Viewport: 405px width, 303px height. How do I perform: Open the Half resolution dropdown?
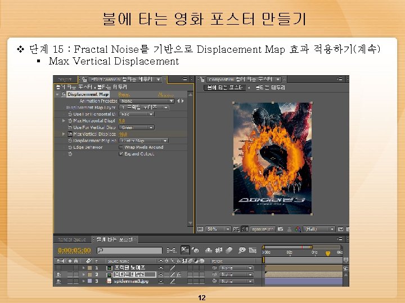tap(319, 229)
